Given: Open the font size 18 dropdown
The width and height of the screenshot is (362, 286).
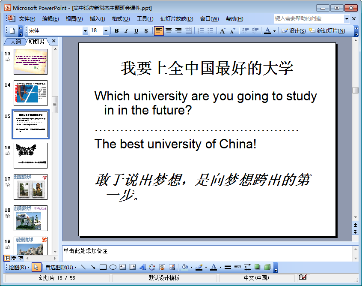Looking at the screenshot, I should click(106, 31).
